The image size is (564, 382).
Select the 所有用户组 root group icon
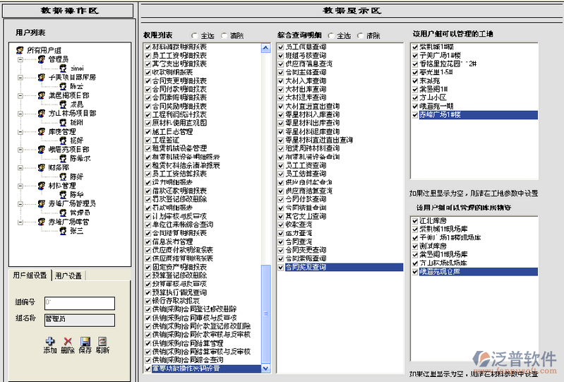pyautogui.click(x=20, y=50)
